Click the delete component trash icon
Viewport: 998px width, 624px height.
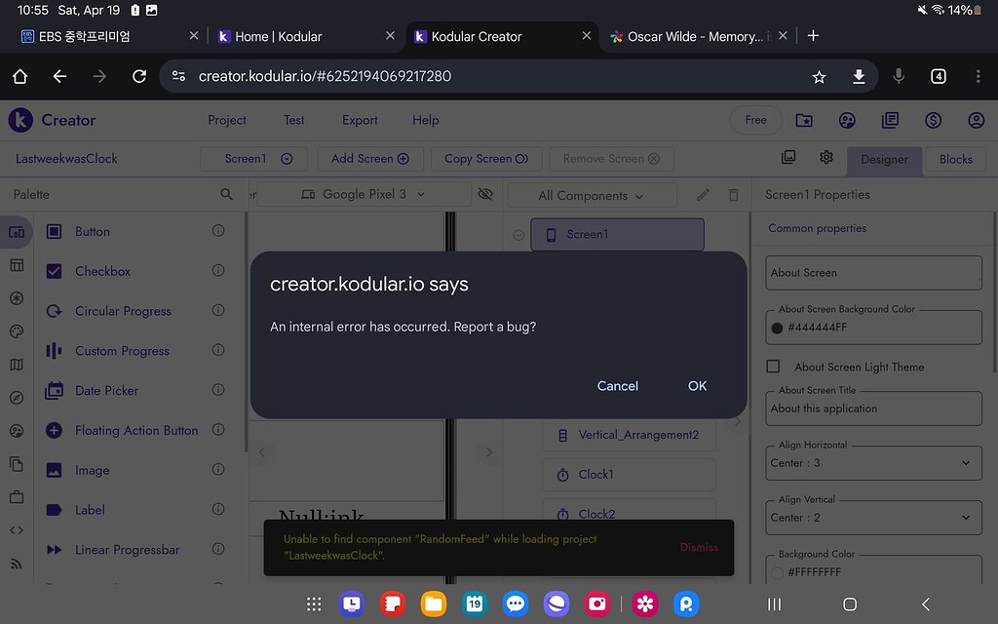click(736, 194)
